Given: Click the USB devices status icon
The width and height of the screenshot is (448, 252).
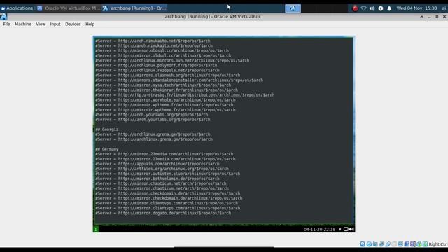Looking at the screenshot, I should coord(388,244).
